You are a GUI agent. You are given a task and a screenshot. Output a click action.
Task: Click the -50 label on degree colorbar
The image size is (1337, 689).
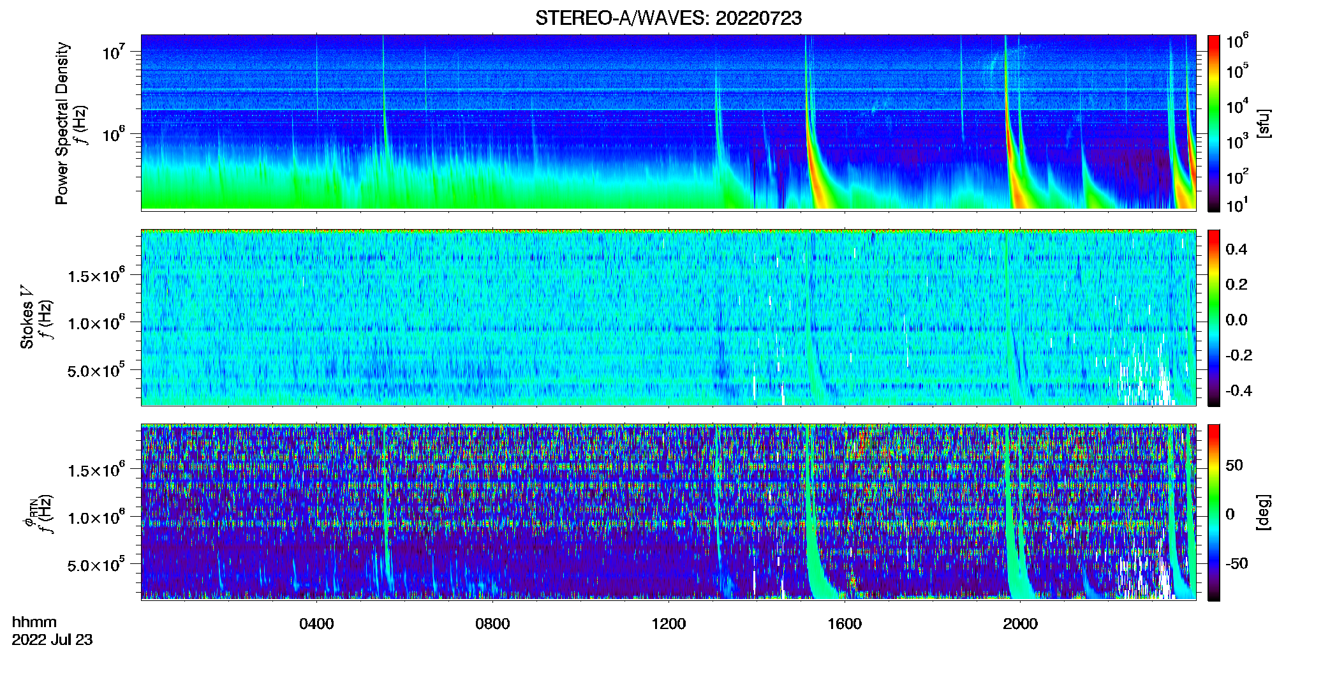point(1237,563)
